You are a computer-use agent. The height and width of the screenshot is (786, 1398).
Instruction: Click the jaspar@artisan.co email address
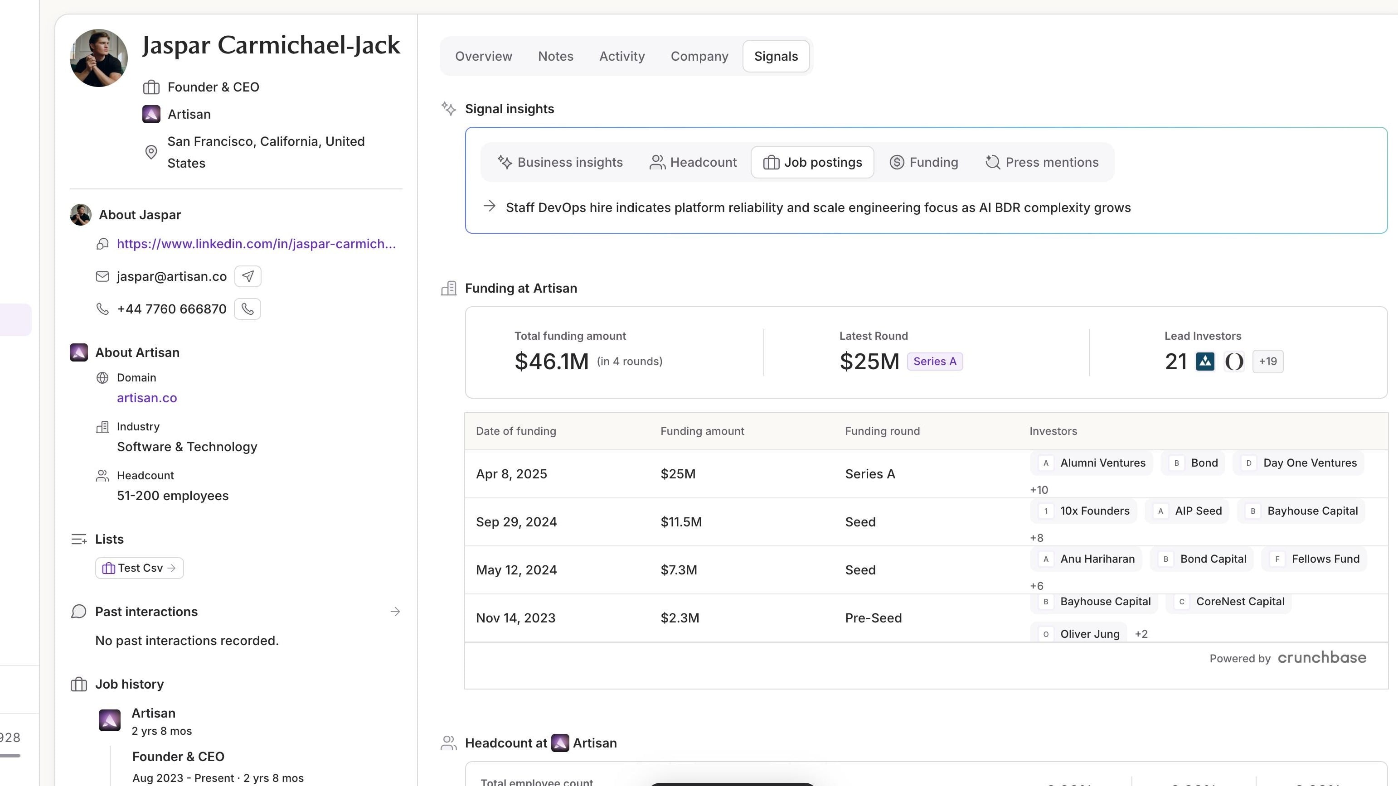click(x=171, y=277)
